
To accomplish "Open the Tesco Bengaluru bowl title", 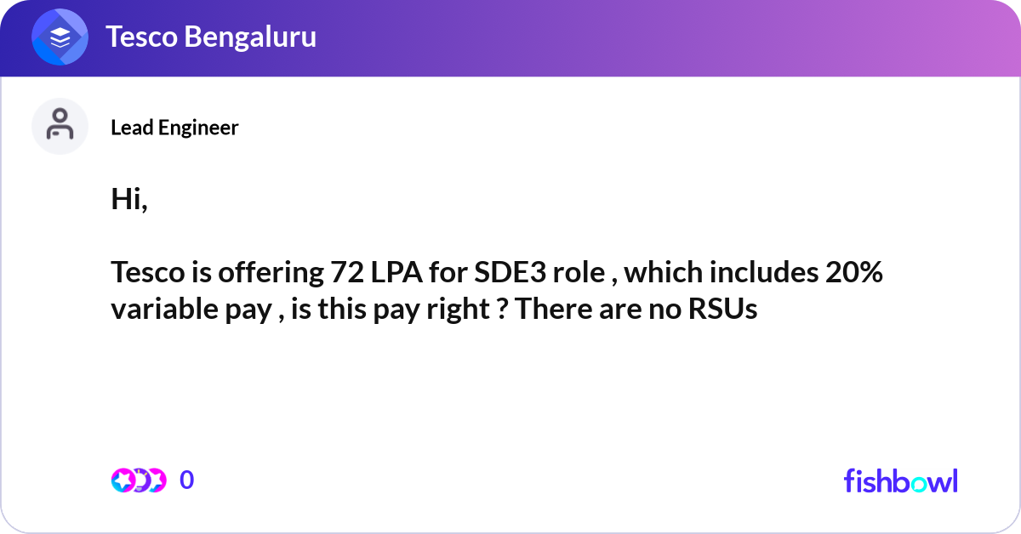I will tap(210, 37).
